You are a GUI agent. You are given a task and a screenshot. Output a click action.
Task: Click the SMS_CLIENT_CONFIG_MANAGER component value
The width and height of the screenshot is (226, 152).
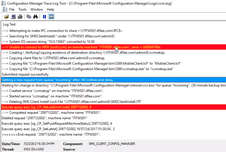point(112,144)
